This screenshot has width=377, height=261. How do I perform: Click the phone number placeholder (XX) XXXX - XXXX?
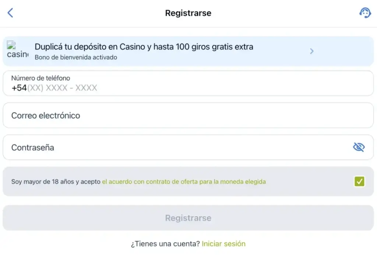(62, 88)
